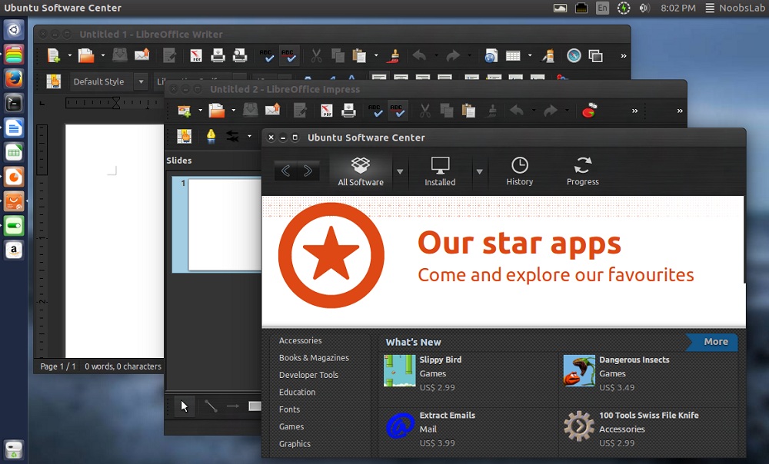Click Writer horizontal ruler indent marker

(x=116, y=103)
